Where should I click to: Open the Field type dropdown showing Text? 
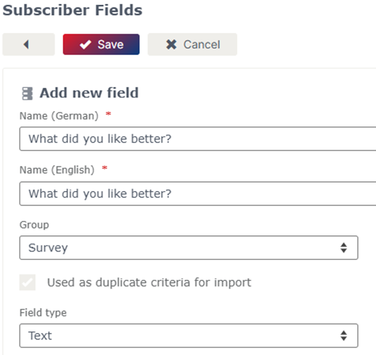pyautogui.click(x=189, y=335)
